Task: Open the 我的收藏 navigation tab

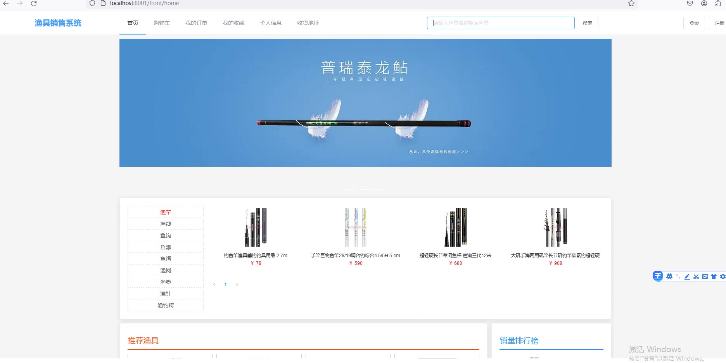Action: pyautogui.click(x=233, y=23)
